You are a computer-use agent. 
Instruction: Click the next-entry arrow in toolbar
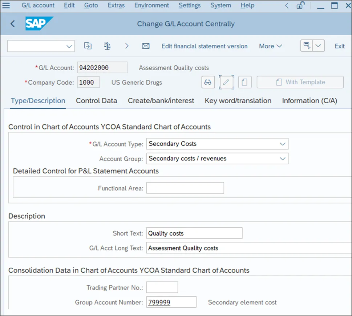pyautogui.click(x=127, y=46)
